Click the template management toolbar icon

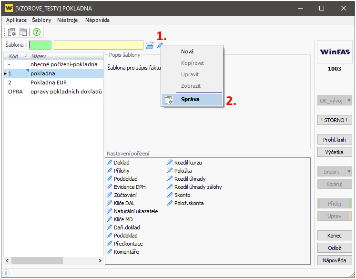pos(12,32)
